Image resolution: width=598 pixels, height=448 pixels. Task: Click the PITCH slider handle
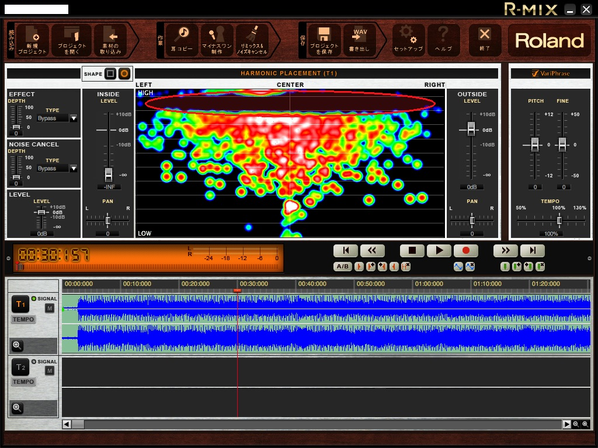click(535, 145)
